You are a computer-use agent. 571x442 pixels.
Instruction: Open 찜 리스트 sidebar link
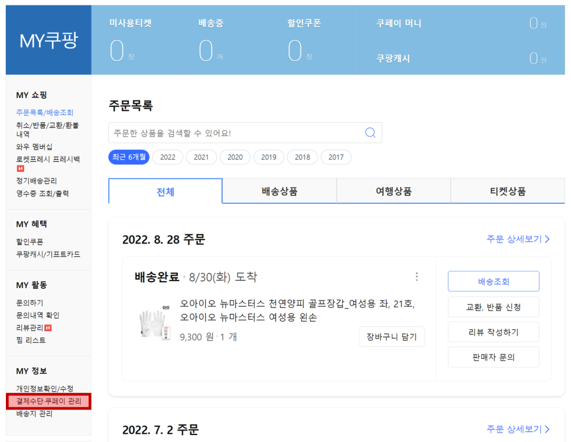pyautogui.click(x=31, y=340)
